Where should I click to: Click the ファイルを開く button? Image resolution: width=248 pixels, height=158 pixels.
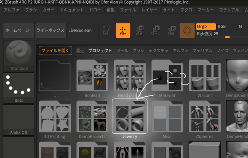pyautogui.click(x=55, y=50)
